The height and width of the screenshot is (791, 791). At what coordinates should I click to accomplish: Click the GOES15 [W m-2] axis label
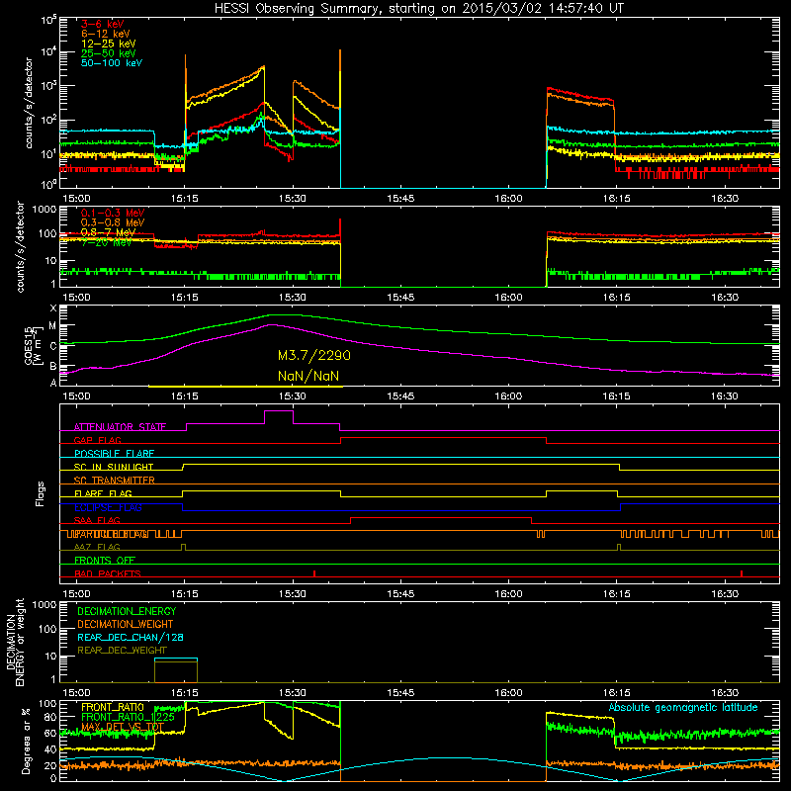pos(34,346)
